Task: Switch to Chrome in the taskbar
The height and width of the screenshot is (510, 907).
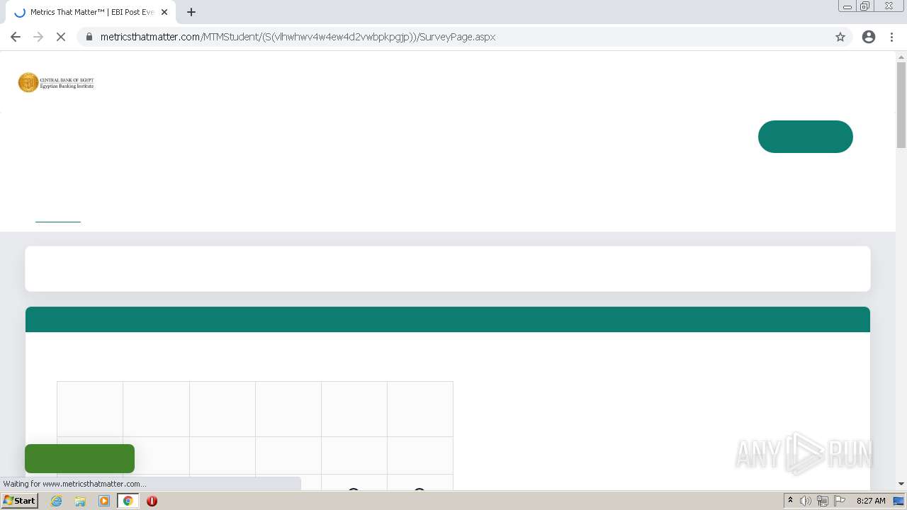Action: (x=128, y=501)
